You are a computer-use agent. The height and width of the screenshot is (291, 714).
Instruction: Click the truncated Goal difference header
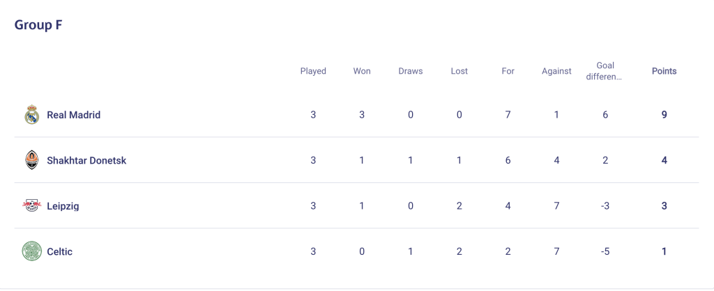pos(605,71)
